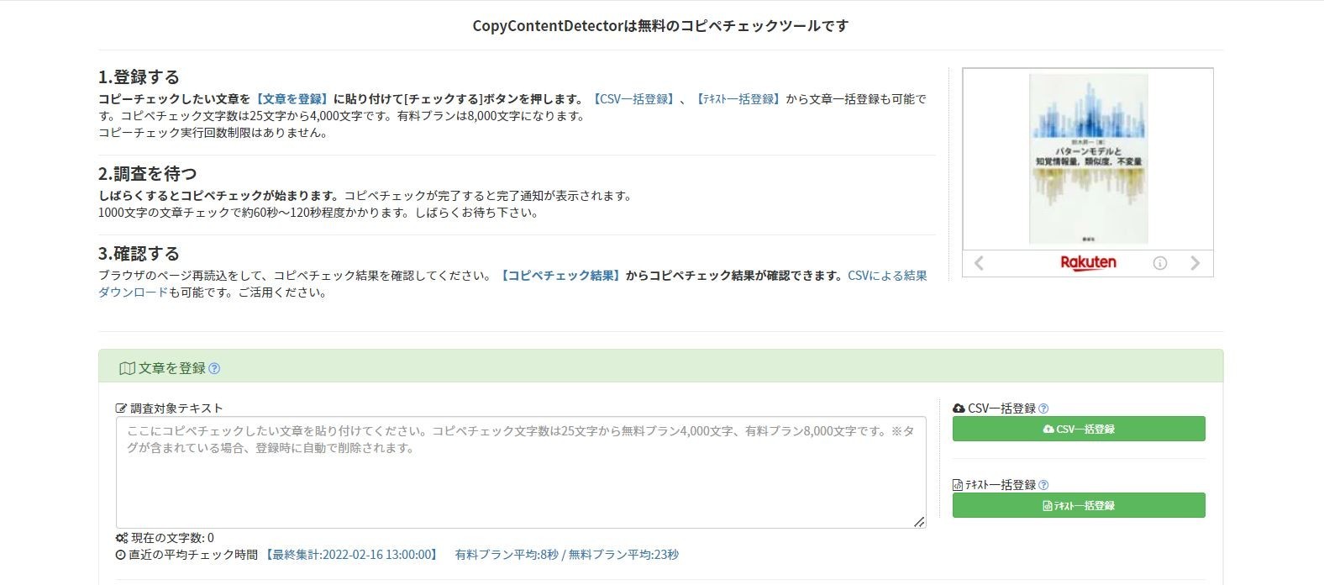This screenshot has width=1324, height=585.
Task: Go to previous ad with the left arrow
Action: (x=979, y=263)
